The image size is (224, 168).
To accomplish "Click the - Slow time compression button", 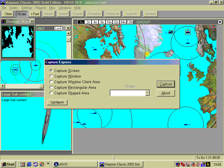I will [x=8, y=14].
